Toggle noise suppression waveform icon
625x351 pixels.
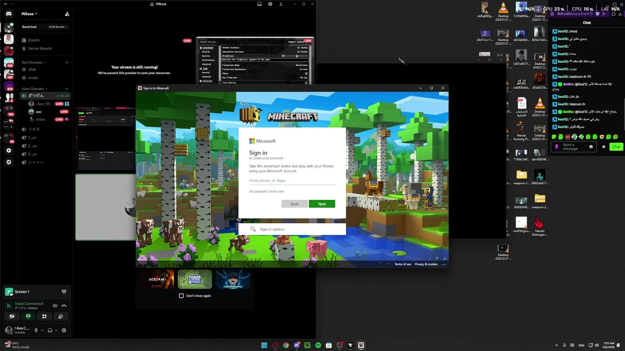55,306
